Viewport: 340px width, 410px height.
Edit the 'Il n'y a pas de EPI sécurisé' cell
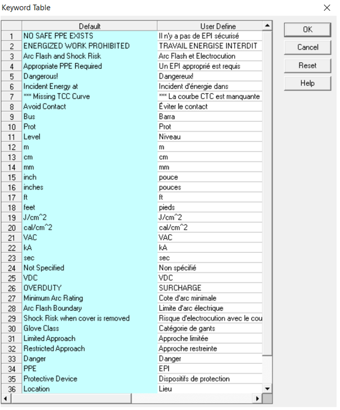click(x=210, y=36)
